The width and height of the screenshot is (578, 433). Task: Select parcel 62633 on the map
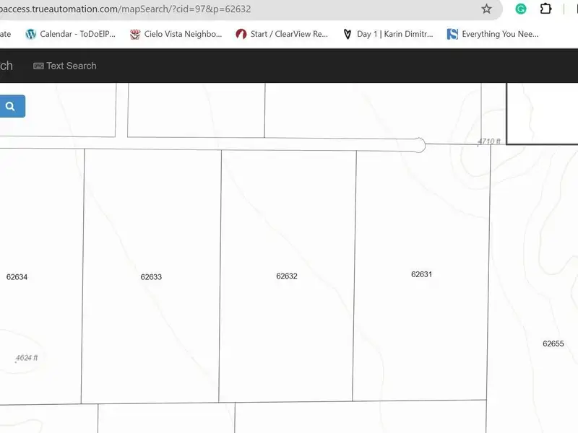click(151, 277)
